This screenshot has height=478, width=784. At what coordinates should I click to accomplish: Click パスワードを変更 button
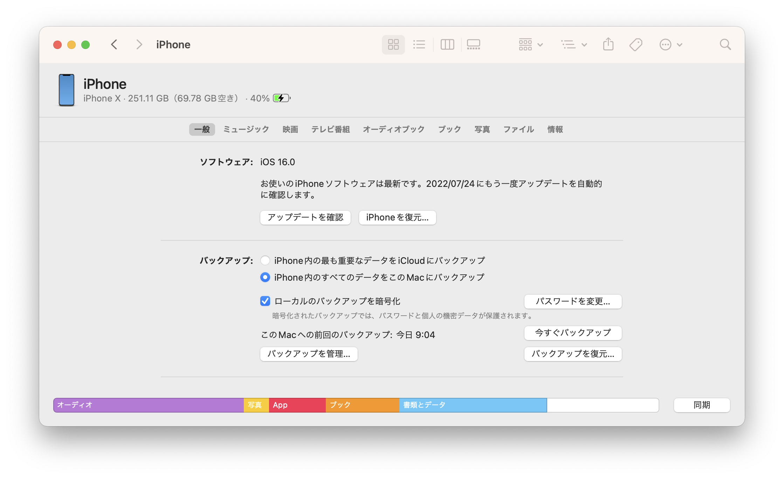click(573, 301)
